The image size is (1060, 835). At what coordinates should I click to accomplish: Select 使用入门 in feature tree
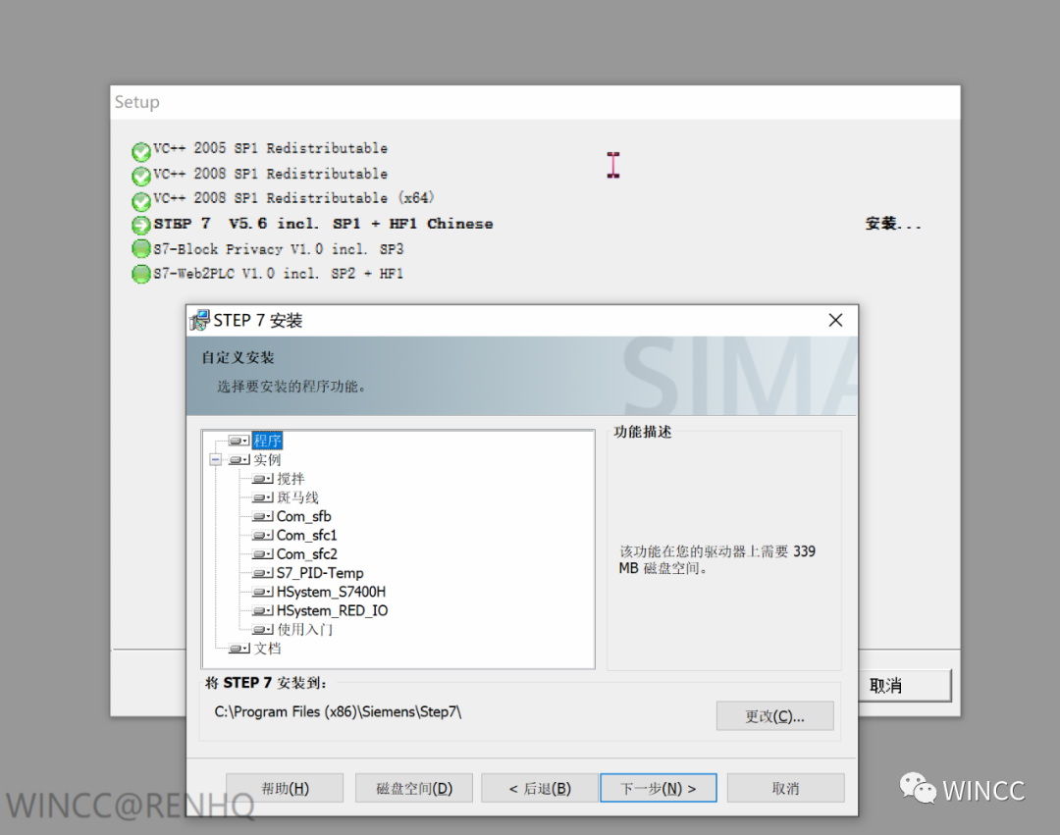tap(305, 630)
